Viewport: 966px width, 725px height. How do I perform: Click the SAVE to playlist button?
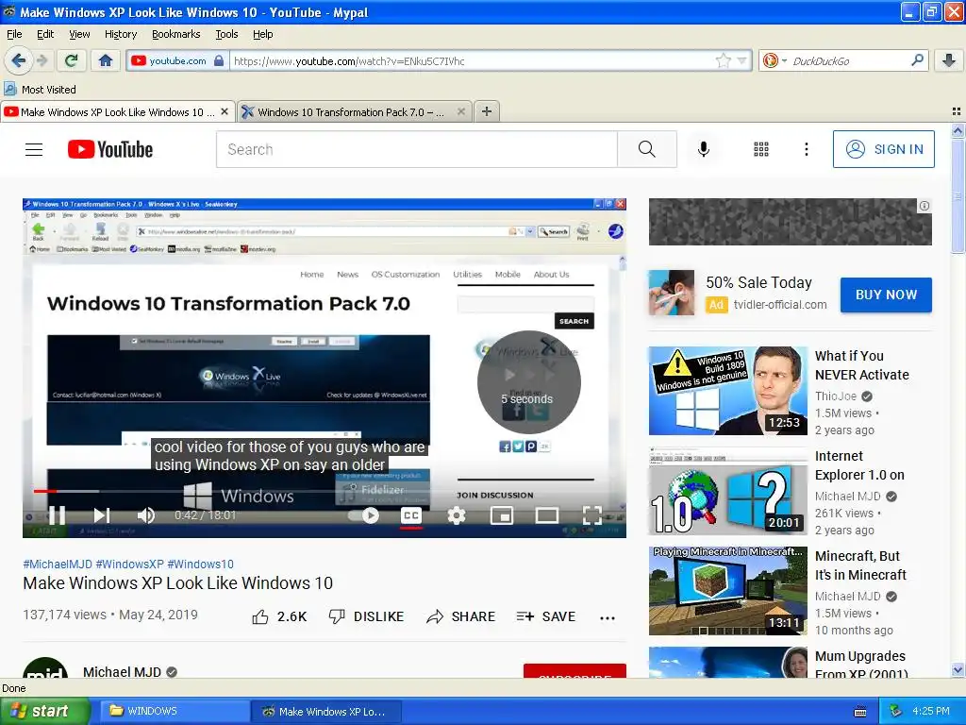pos(546,616)
